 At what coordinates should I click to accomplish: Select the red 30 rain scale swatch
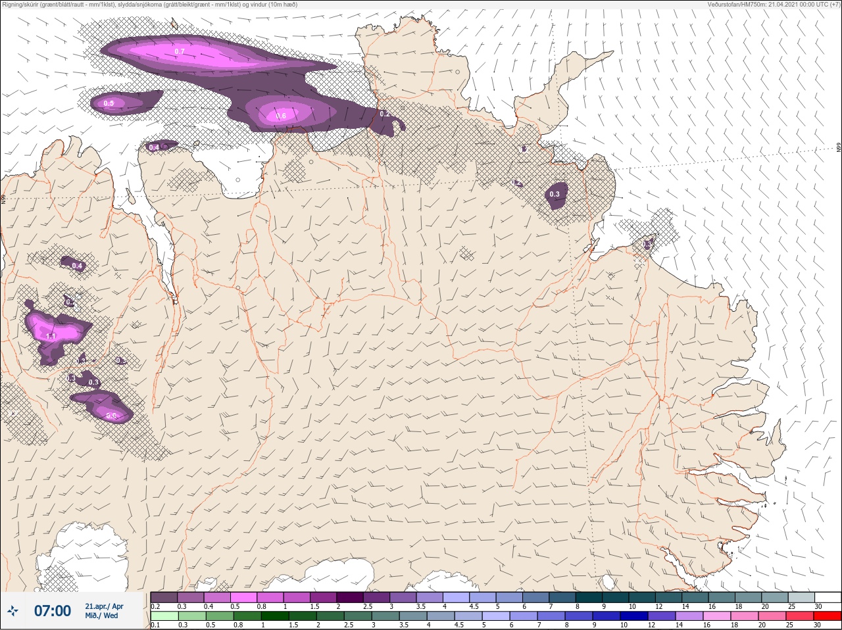click(827, 616)
